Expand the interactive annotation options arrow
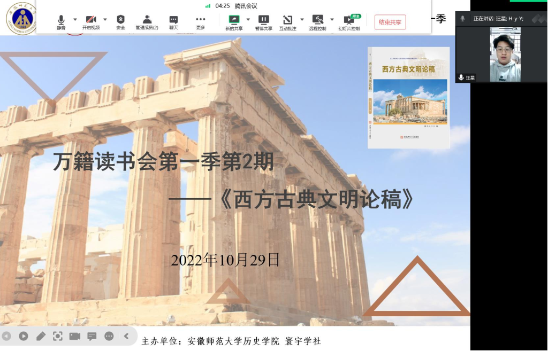 tap(302, 19)
